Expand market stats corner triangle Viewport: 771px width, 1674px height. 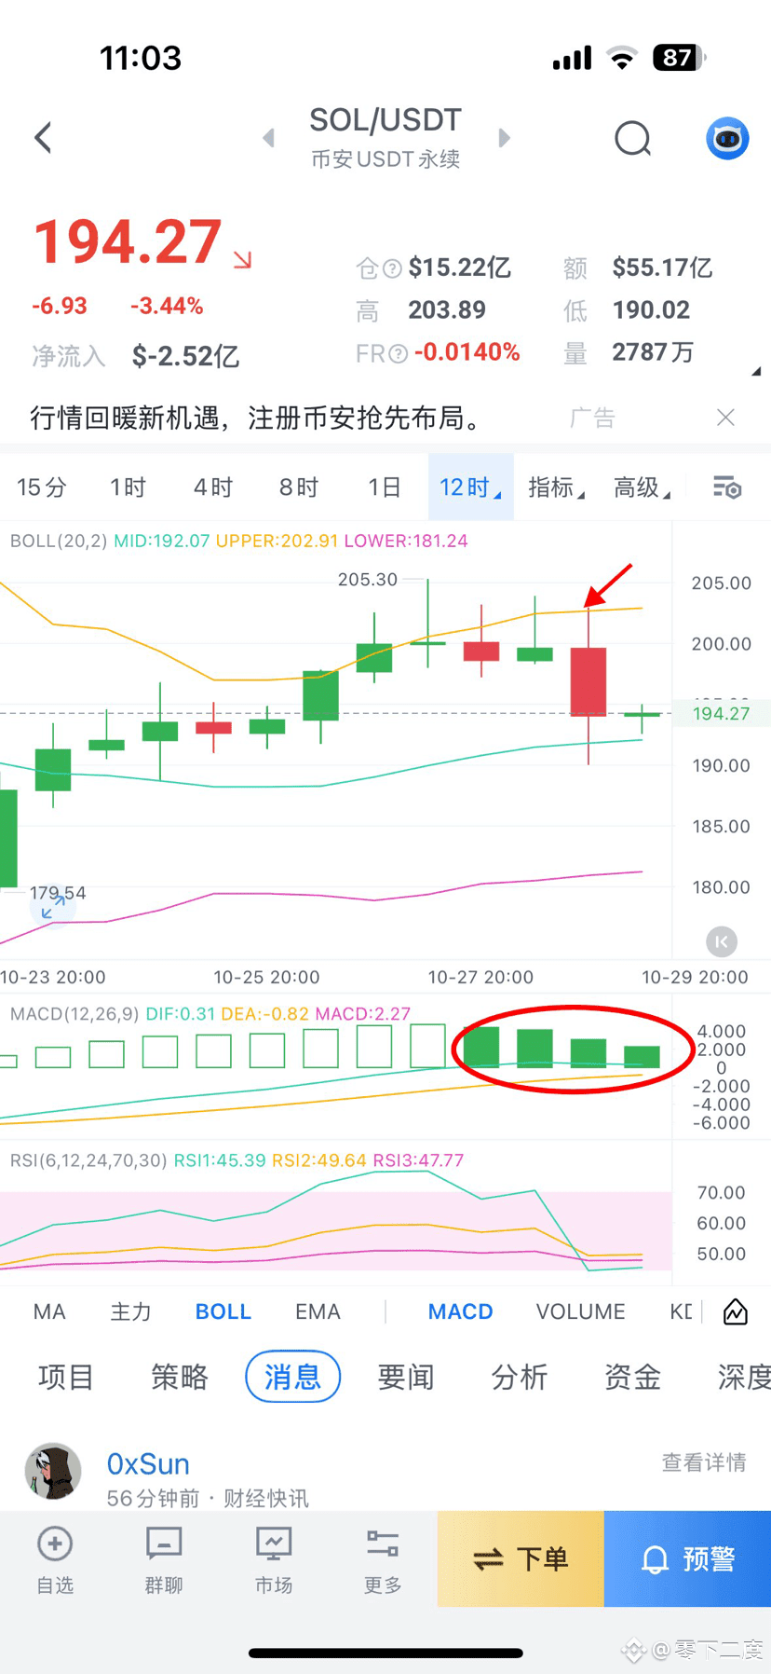click(x=756, y=371)
